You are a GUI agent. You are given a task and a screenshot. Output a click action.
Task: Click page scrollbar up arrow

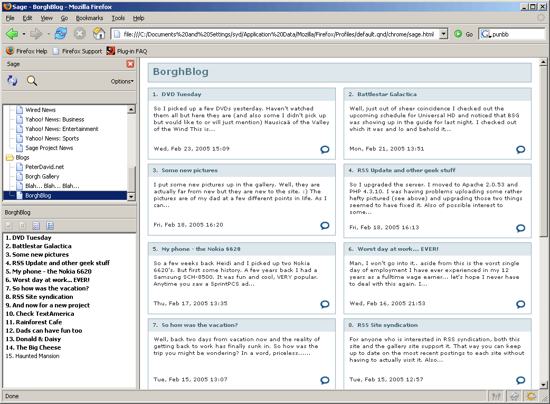coord(543,62)
